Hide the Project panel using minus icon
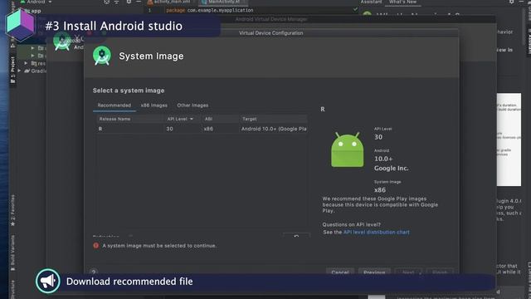This screenshot has width=531, height=299. pyautogui.click(x=139, y=2)
